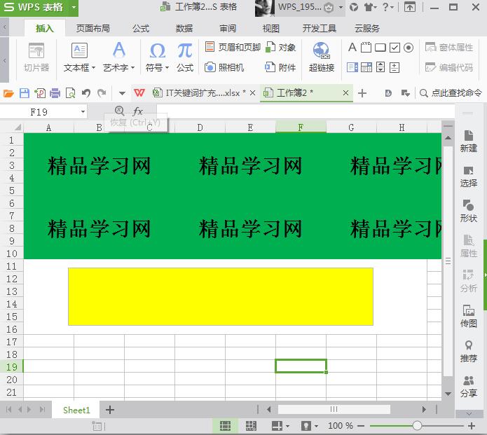487x435 pixels.
Task: Insert a Button form control
Action: 380,48
